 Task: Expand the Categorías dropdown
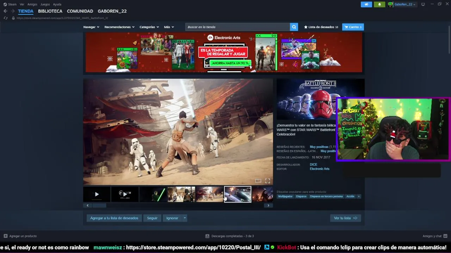click(149, 27)
